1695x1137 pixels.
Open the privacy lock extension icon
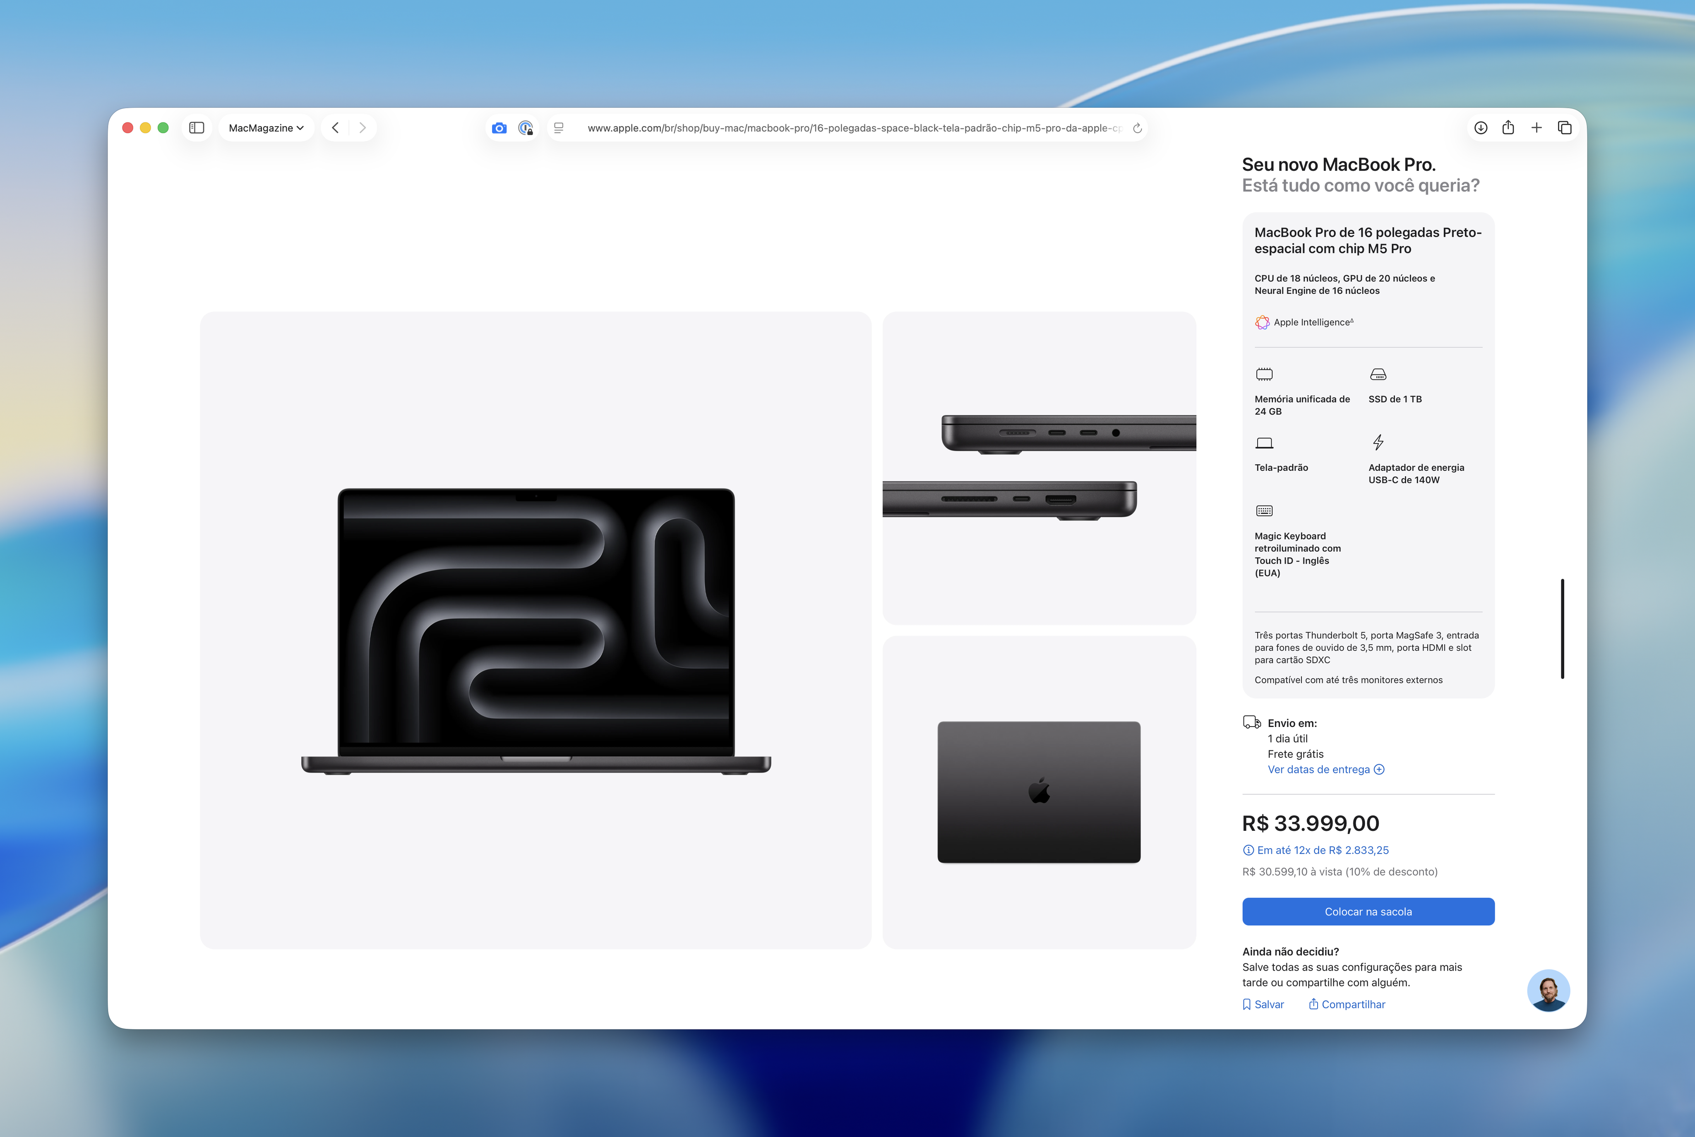(526, 127)
